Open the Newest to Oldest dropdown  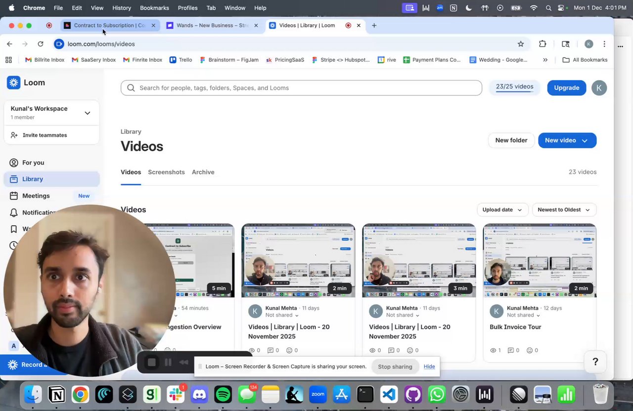point(564,209)
